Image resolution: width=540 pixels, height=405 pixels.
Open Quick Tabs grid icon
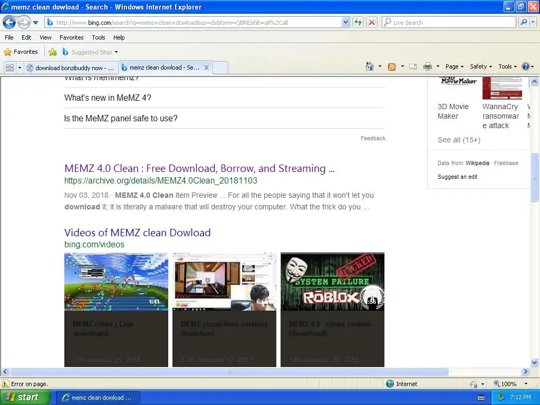point(10,68)
